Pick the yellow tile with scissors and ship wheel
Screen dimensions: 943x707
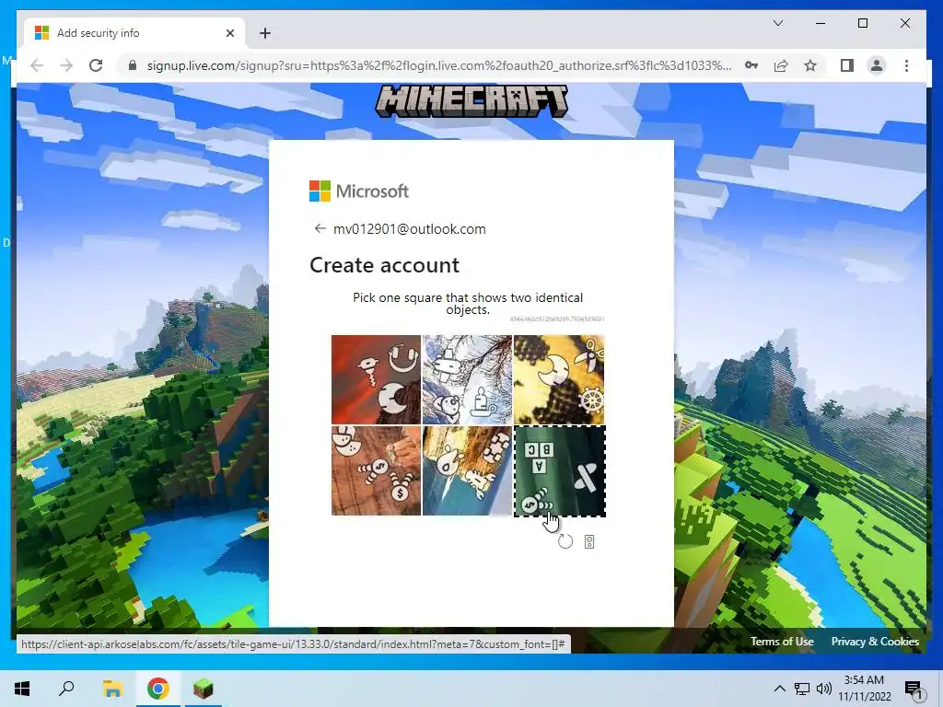pyautogui.click(x=559, y=379)
